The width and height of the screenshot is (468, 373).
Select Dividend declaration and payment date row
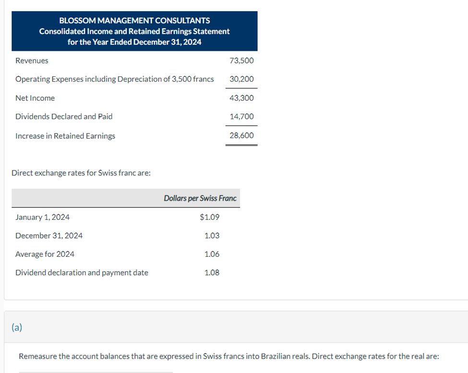pos(126,273)
